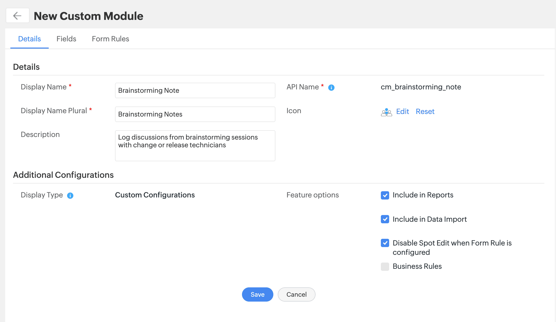
Task: Click Custom Configurations display type value
Action: [x=155, y=195]
